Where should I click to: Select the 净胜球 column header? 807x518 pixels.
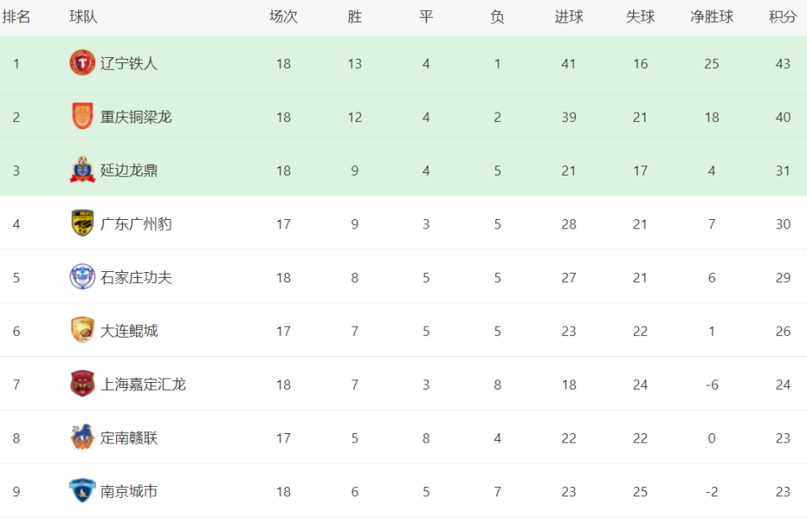(x=712, y=17)
